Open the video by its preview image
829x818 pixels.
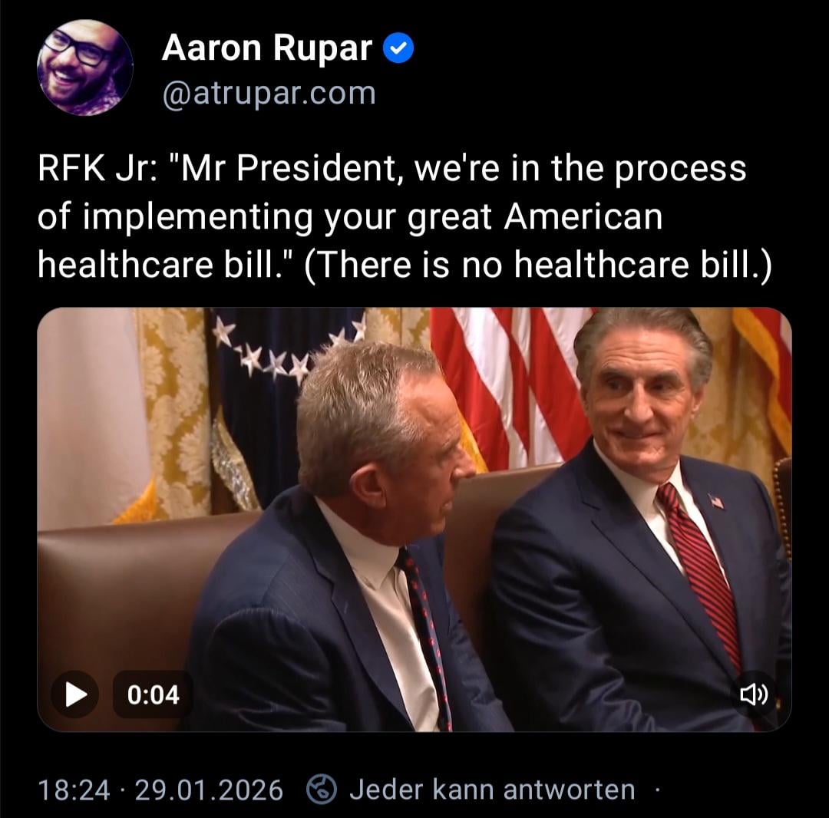click(414, 519)
